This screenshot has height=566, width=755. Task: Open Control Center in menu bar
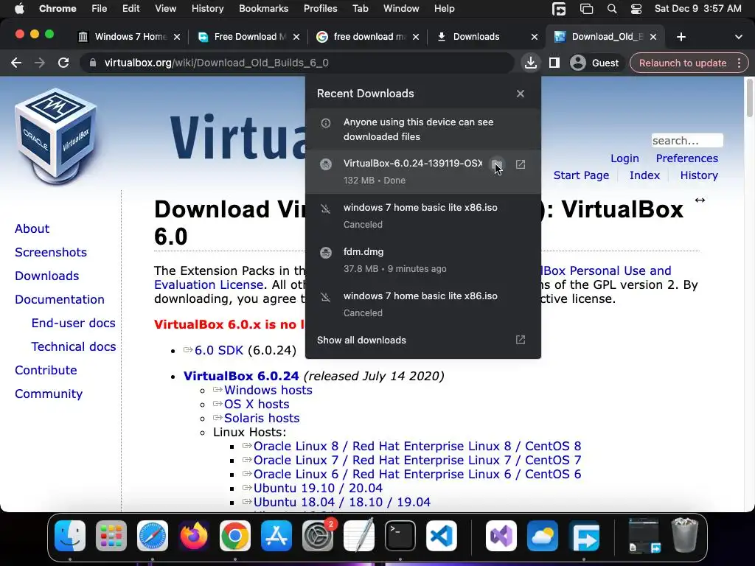click(636, 9)
